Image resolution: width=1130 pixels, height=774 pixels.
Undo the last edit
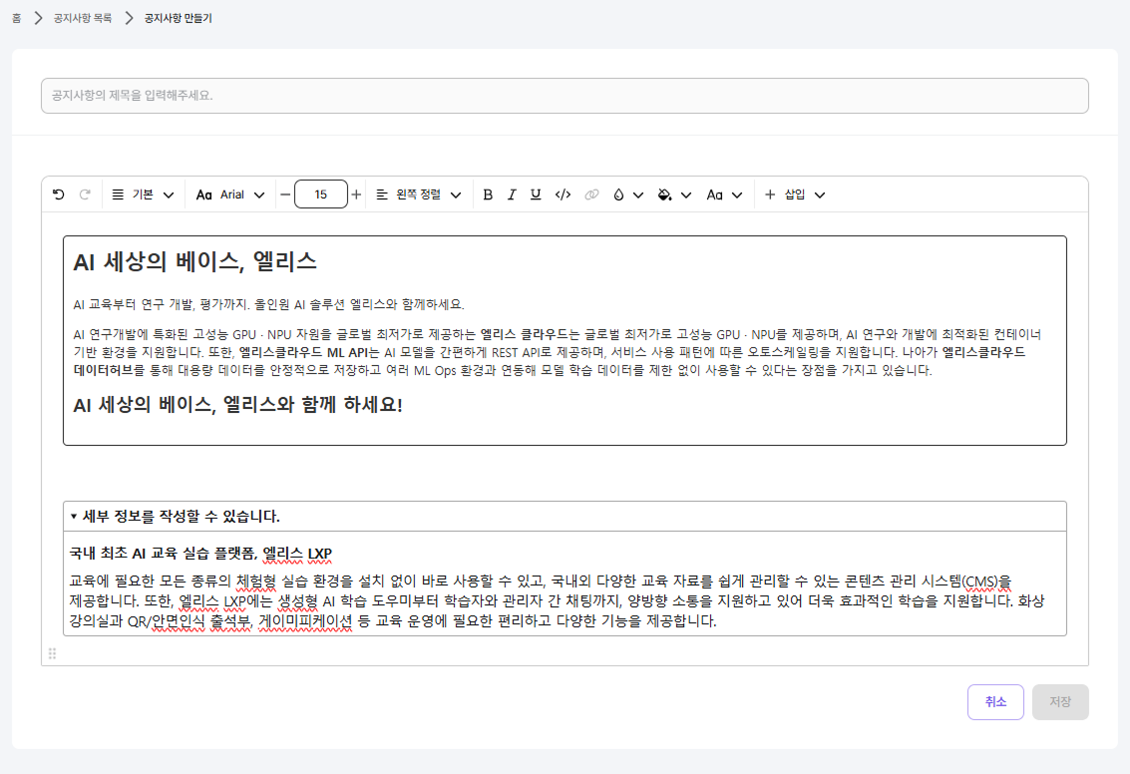[59, 194]
